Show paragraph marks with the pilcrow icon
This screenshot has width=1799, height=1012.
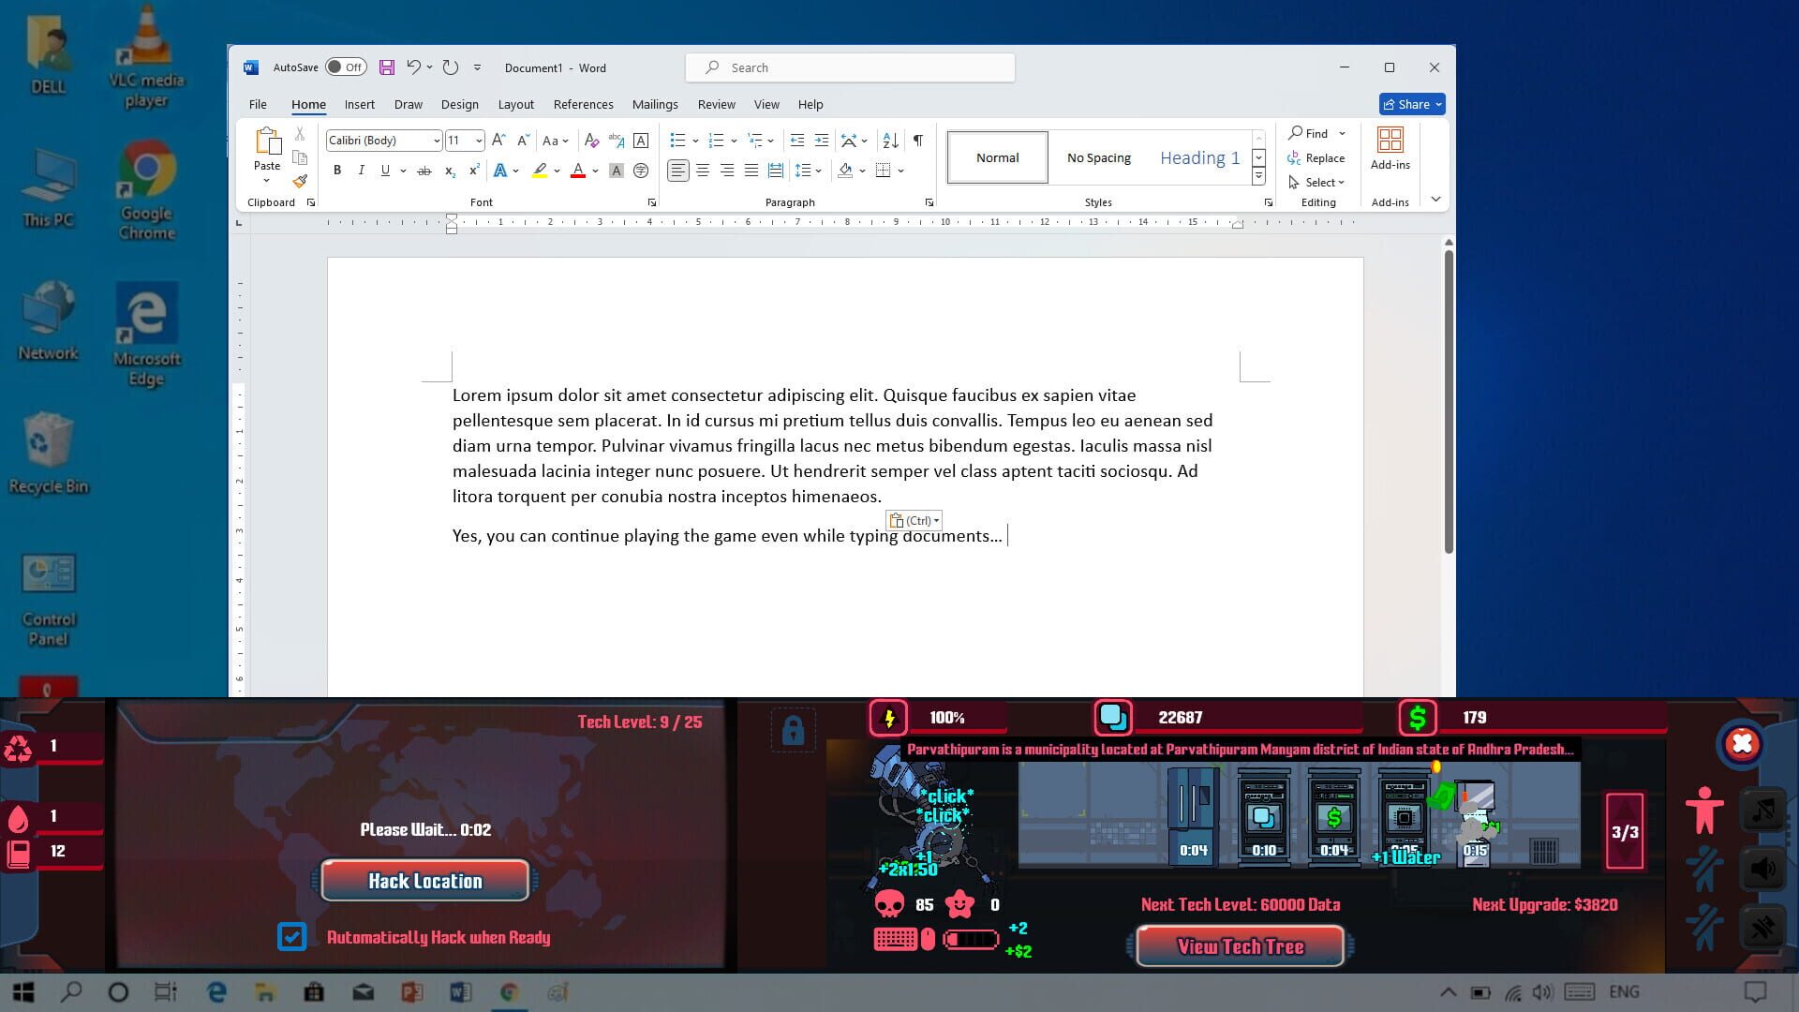917,141
